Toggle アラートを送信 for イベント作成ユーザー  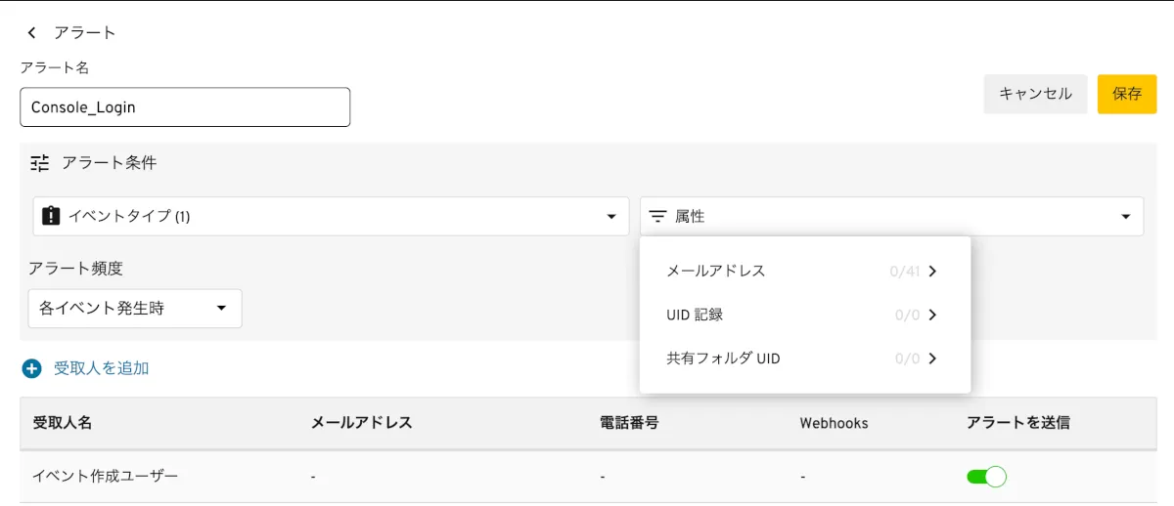coord(986,477)
